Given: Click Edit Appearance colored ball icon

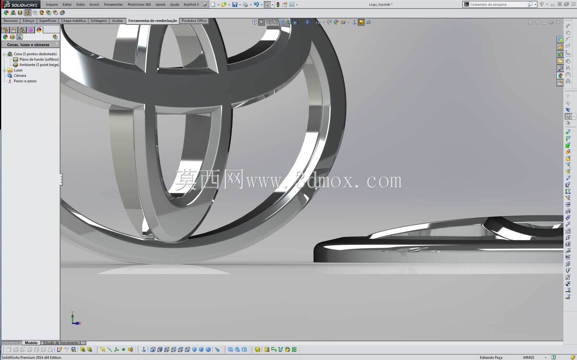Looking at the screenshot, I should pyautogui.click(x=6, y=13).
